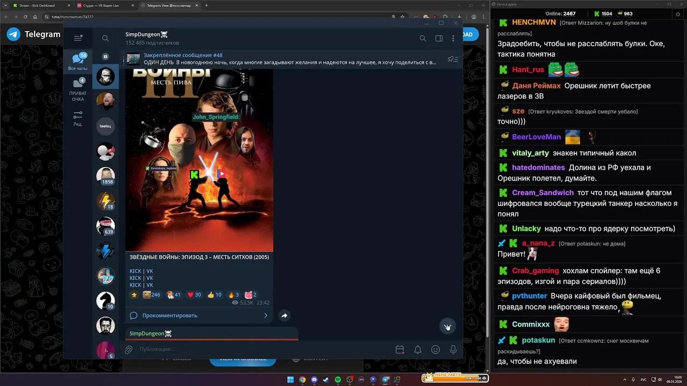Open the emoji picker smiley icon
Image resolution: width=687 pixels, height=386 pixels.
pyautogui.click(x=436, y=350)
